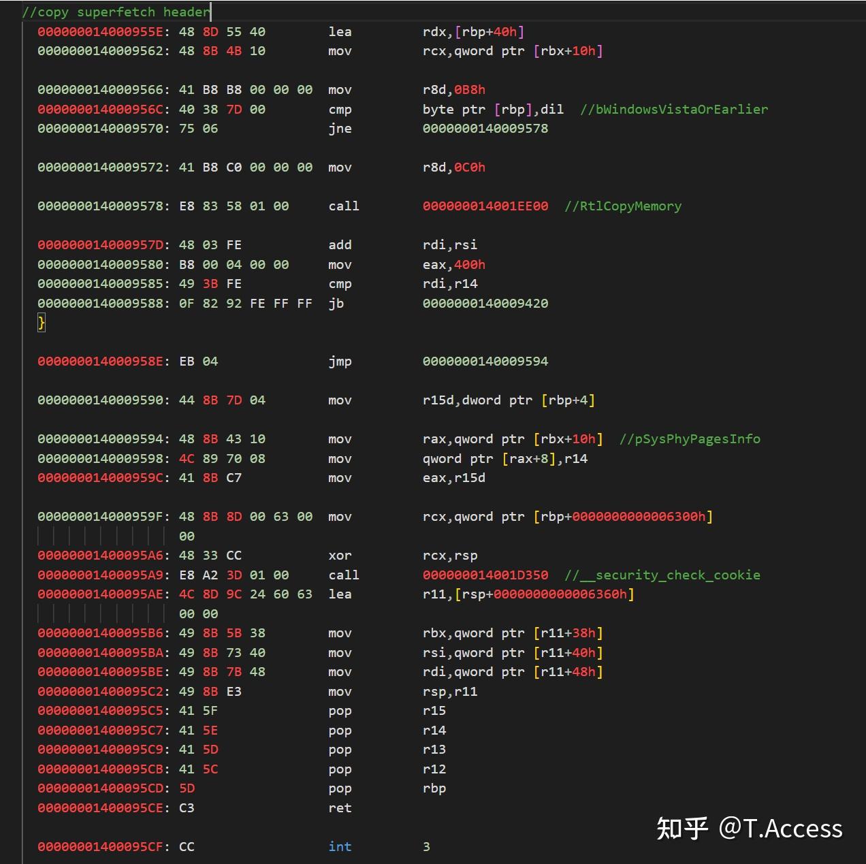Click the "ret" instruction mnemonic
The image size is (866, 864).
coord(340,807)
